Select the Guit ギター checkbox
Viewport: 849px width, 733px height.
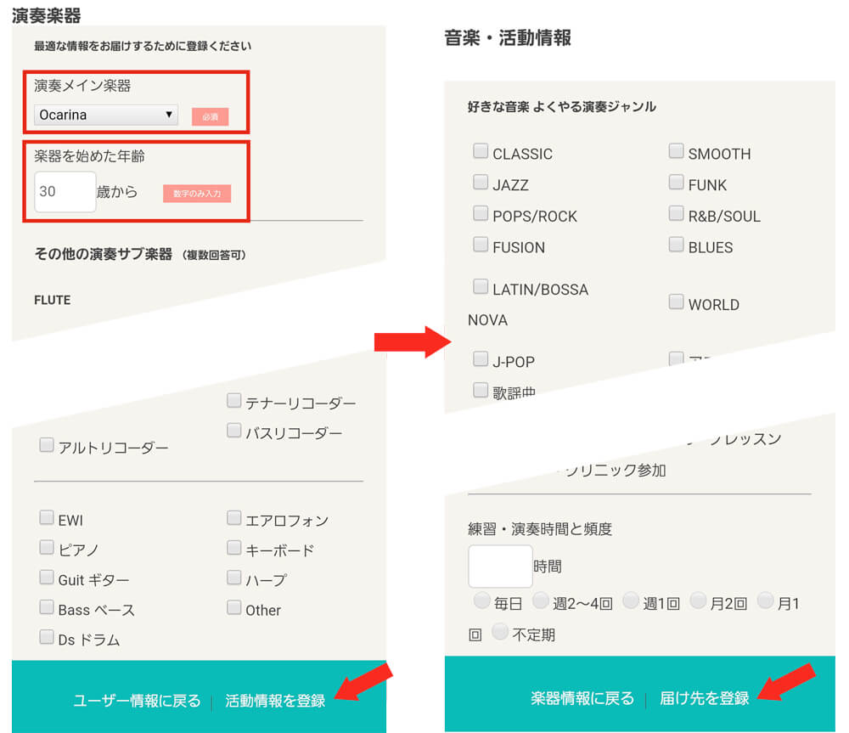(47, 578)
